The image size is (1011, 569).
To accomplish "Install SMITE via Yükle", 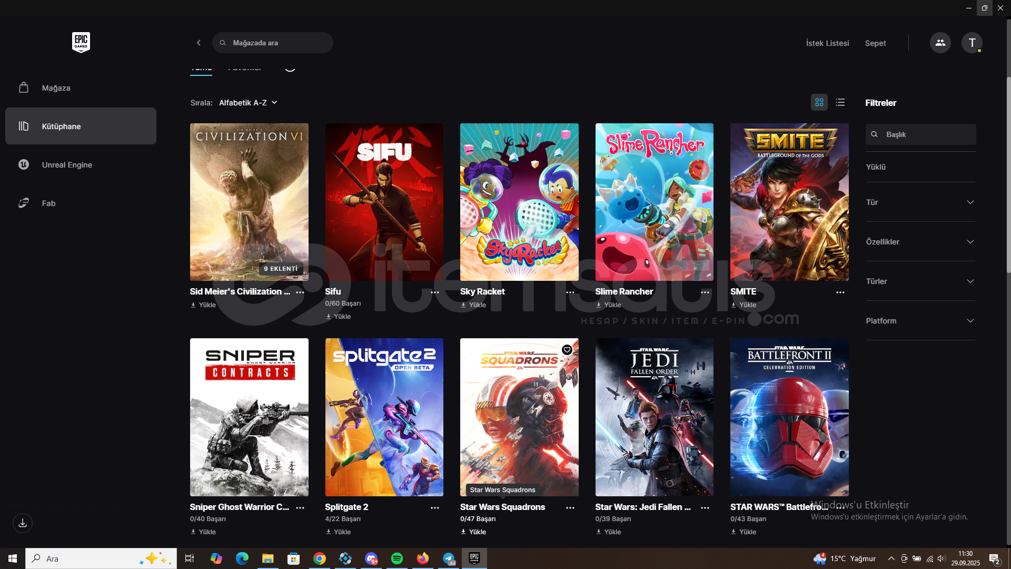I will tap(744, 305).
